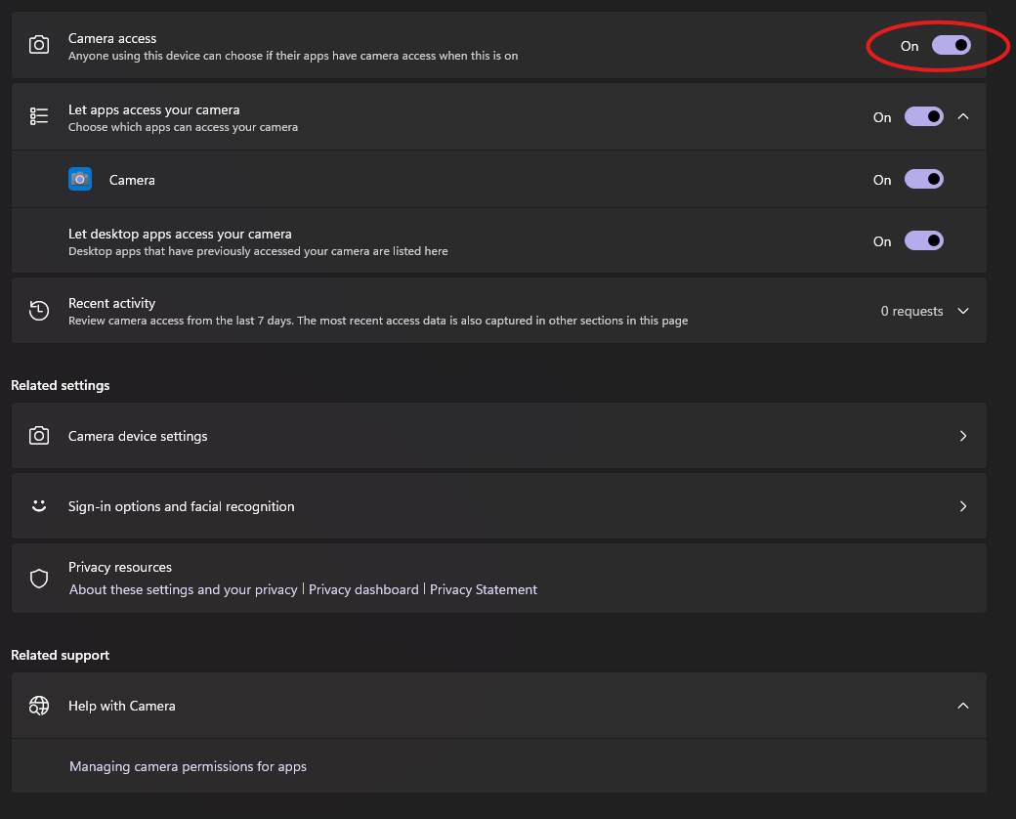Click the globe icon beside Help with Camera
Viewport: 1016px width, 819px height.
click(x=39, y=705)
